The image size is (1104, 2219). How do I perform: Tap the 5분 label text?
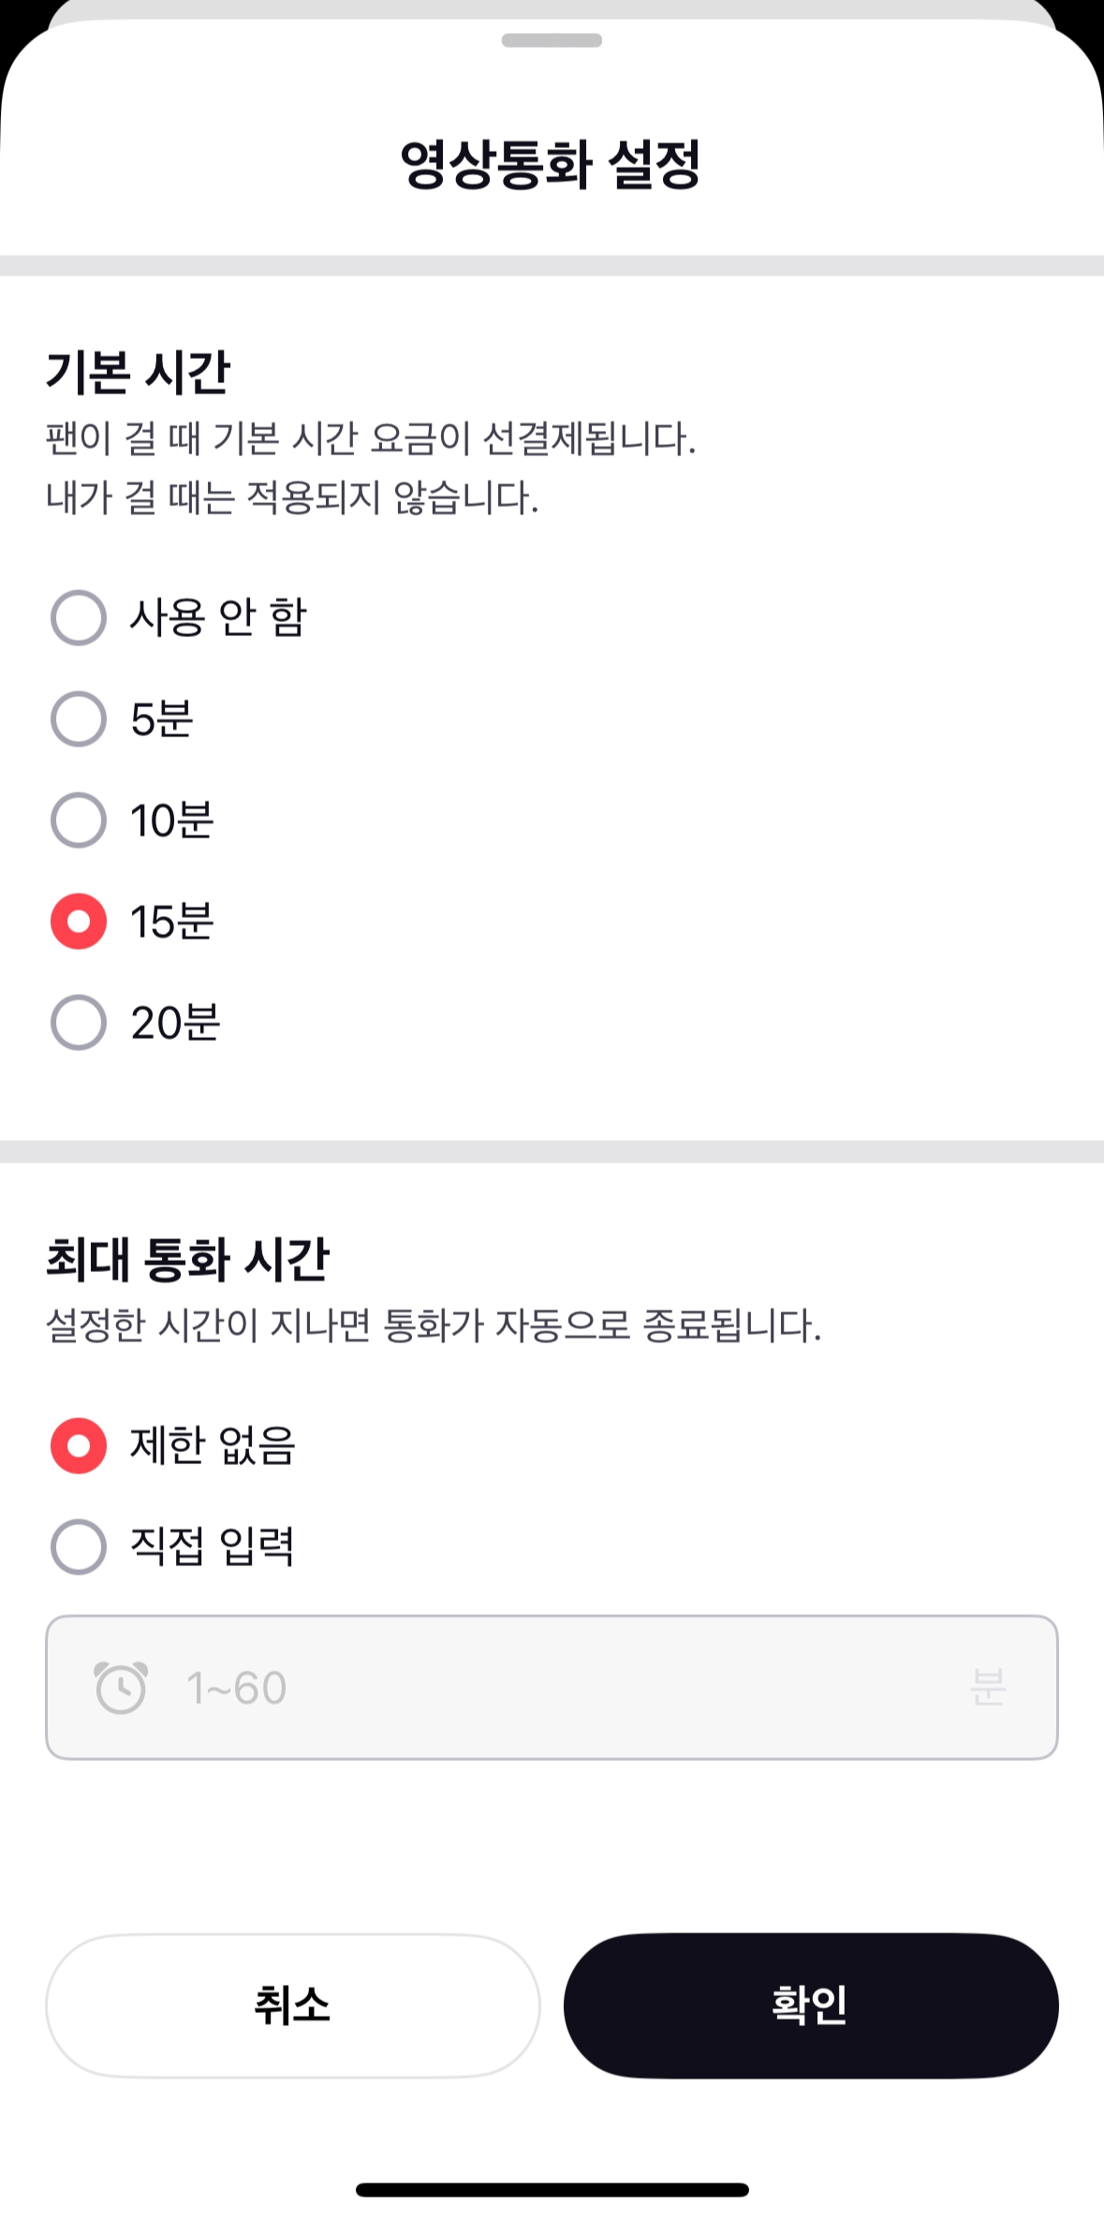(162, 719)
